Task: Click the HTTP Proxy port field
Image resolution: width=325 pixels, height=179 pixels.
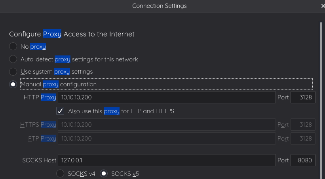Action: click(x=303, y=97)
